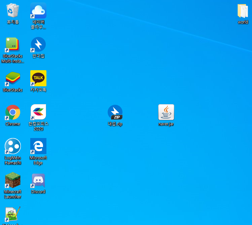Click the BlueStacks shortcut icon
The image size is (252, 225).
click(x=13, y=79)
